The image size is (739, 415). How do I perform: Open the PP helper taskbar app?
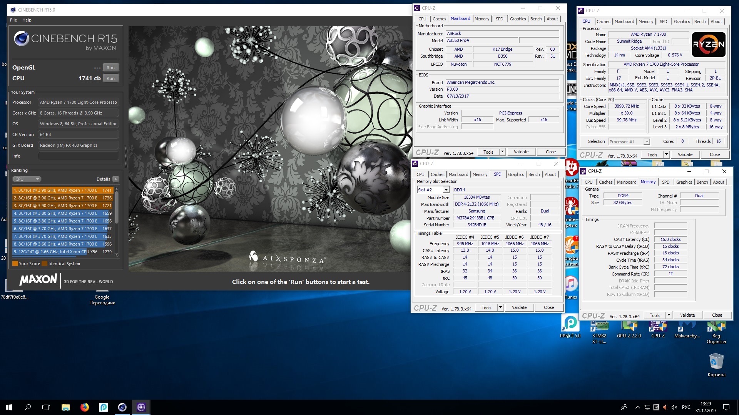pos(103,407)
